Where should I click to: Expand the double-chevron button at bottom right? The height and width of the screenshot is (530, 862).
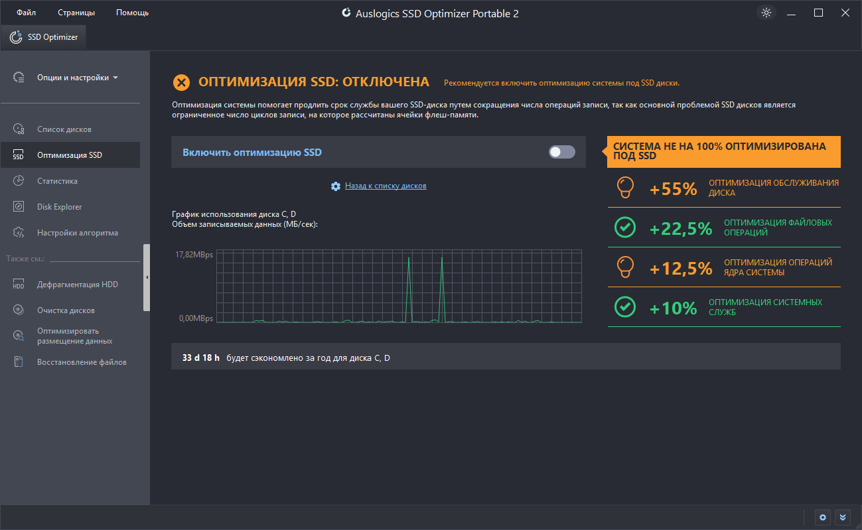click(842, 517)
